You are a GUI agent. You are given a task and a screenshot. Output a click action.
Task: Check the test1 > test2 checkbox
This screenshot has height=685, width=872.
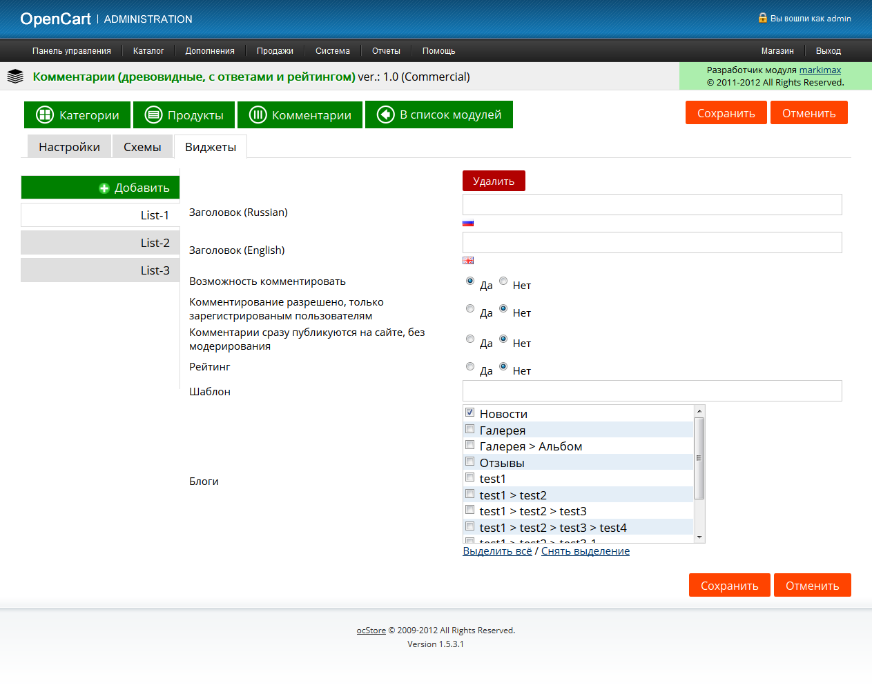click(x=469, y=494)
